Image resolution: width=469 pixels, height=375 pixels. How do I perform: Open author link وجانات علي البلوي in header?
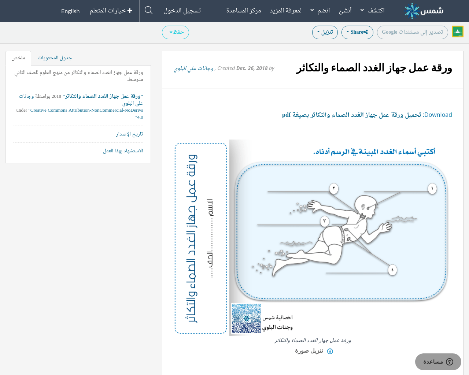tap(194, 68)
